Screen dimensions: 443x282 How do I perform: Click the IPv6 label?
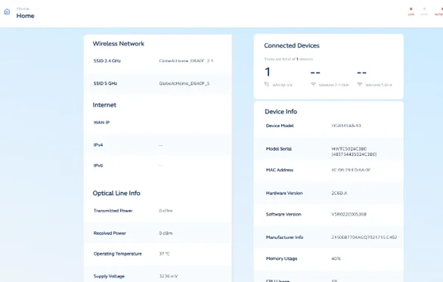click(98, 166)
